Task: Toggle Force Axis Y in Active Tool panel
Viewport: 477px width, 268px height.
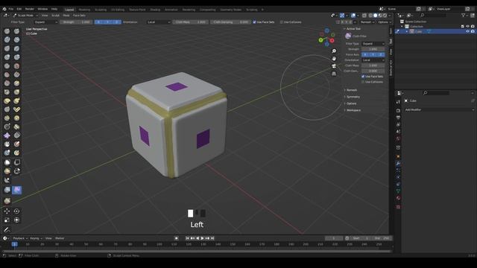Action: [373, 54]
